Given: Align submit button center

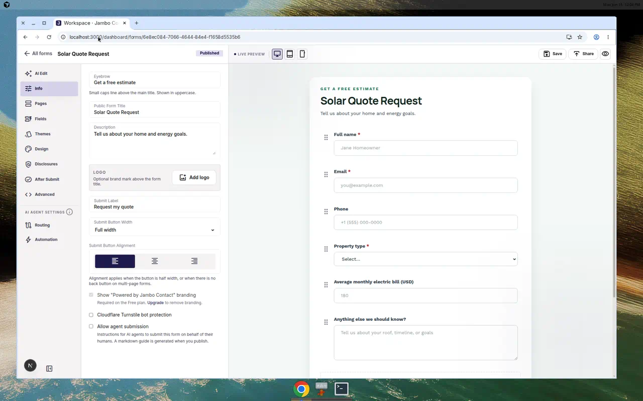Looking at the screenshot, I should (x=155, y=261).
